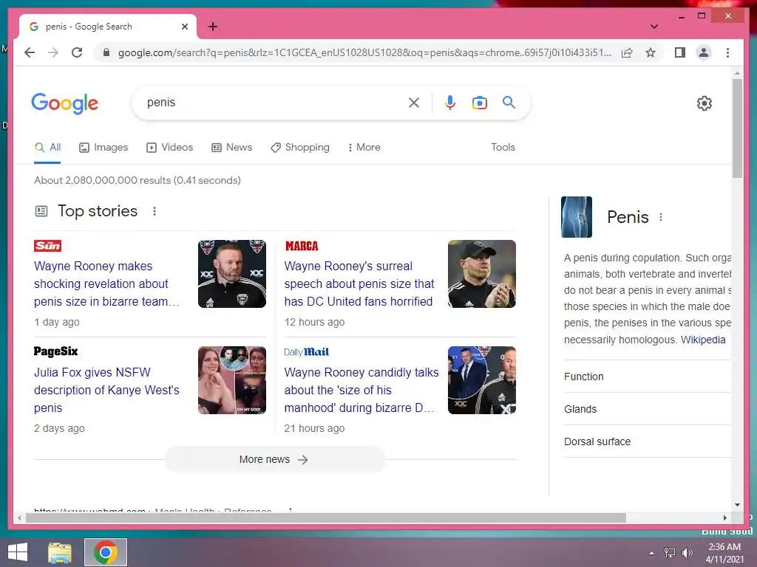Go back with the browser back arrow
This screenshot has height=567, width=757.
(x=30, y=52)
